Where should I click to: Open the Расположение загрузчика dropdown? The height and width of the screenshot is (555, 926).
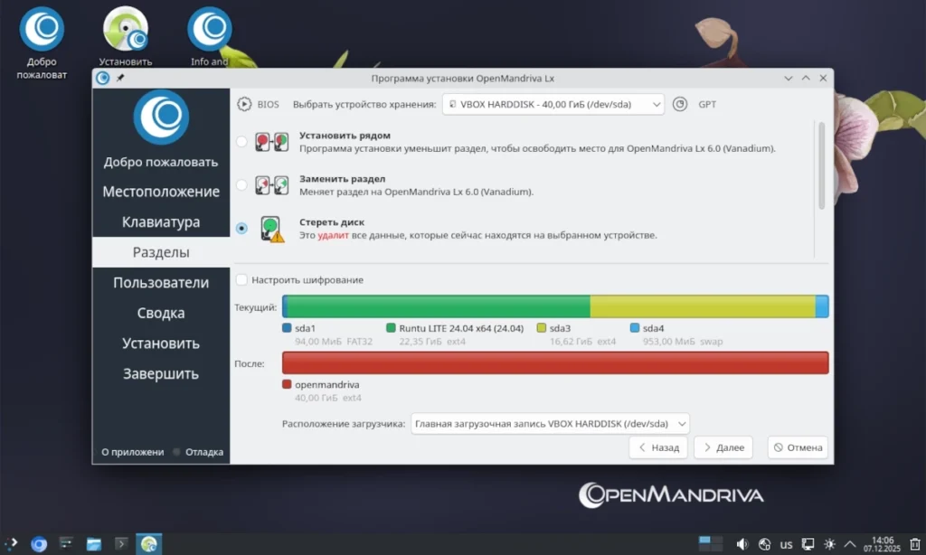point(550,424)
